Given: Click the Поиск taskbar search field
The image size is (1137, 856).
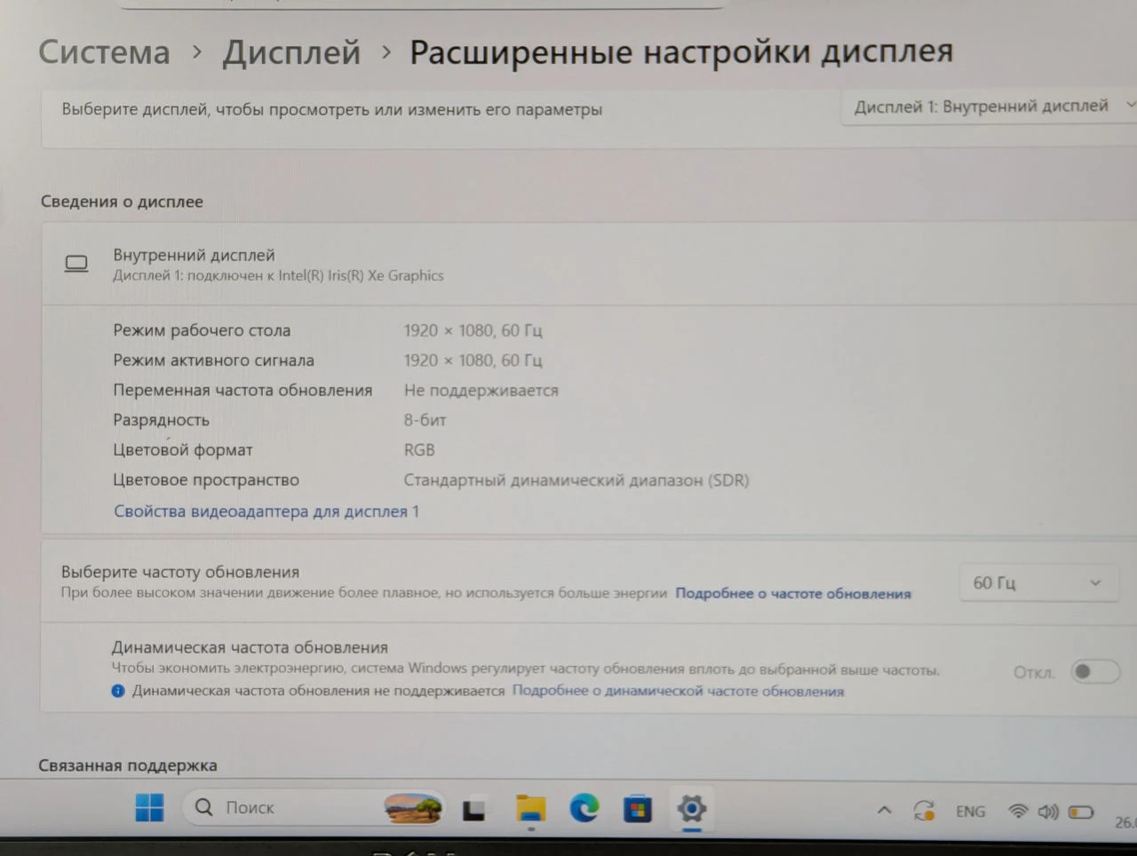Looking at the screenshot, I should 315,807.
